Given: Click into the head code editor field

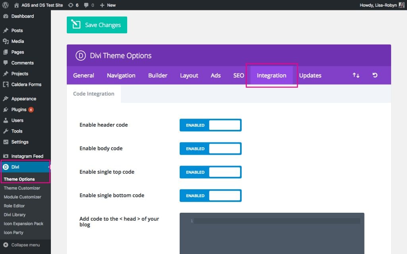Looking at the screenshot, I should pyautogui.click(x=272, y=233).
